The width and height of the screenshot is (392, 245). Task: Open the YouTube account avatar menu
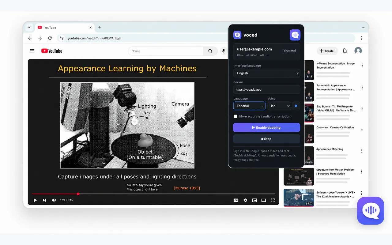[x=358, y=51]
